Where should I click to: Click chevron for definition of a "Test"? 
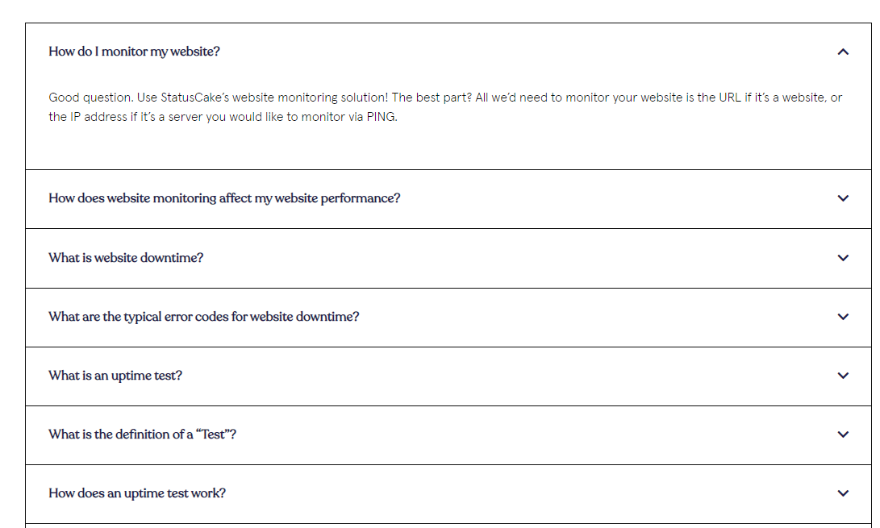(x=842, y=434)
